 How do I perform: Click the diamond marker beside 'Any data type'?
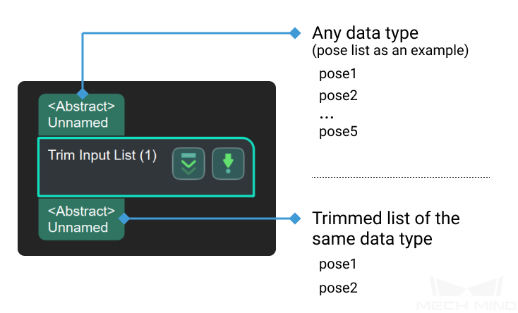(296, 32)
